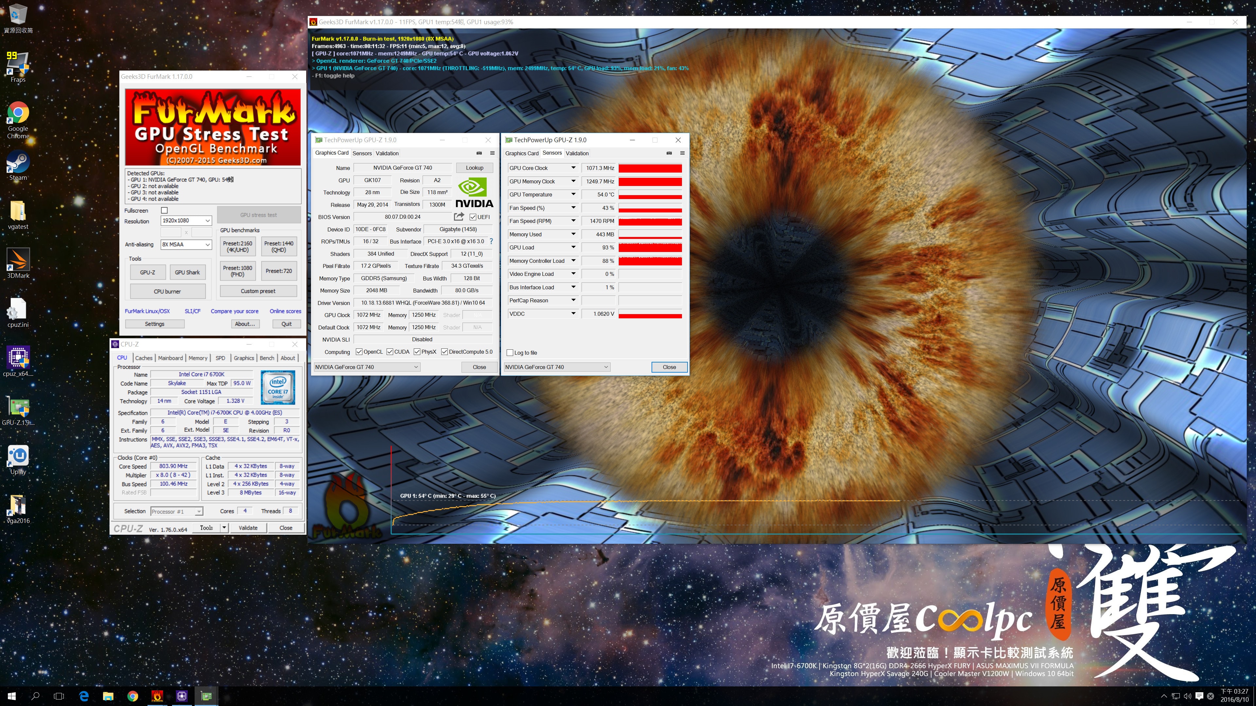
Task: Open the Compare your score link
Action: click(235, 311)
